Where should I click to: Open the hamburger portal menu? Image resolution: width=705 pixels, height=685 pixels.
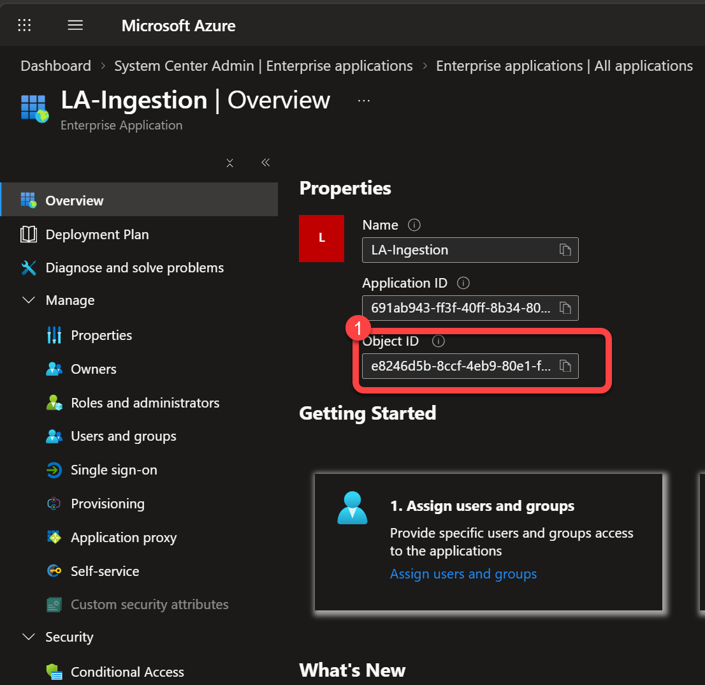(x=75, y=25)
